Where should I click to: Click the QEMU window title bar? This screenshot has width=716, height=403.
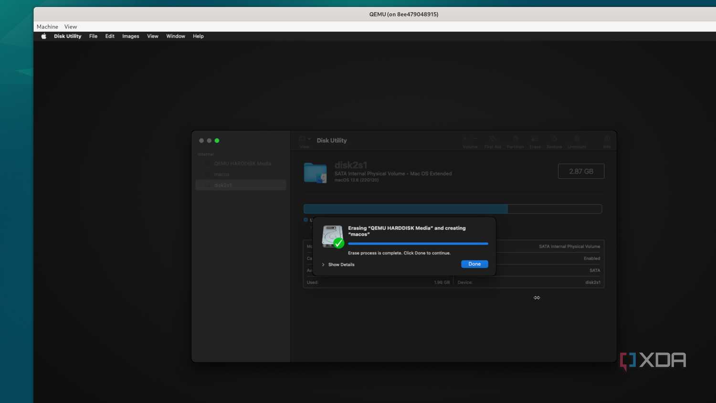click(375, 14)
